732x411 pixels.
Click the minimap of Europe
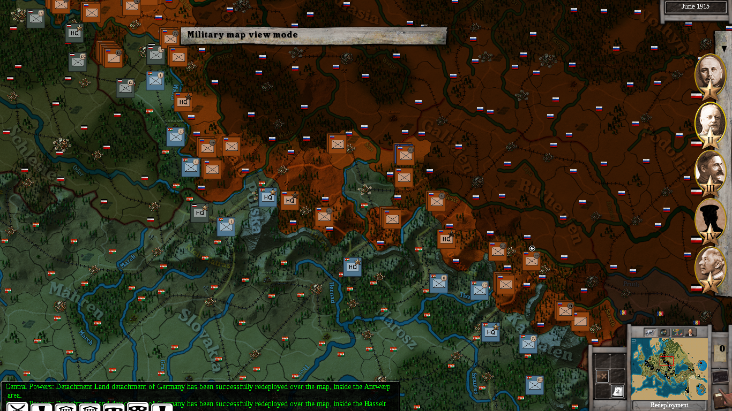668,369
